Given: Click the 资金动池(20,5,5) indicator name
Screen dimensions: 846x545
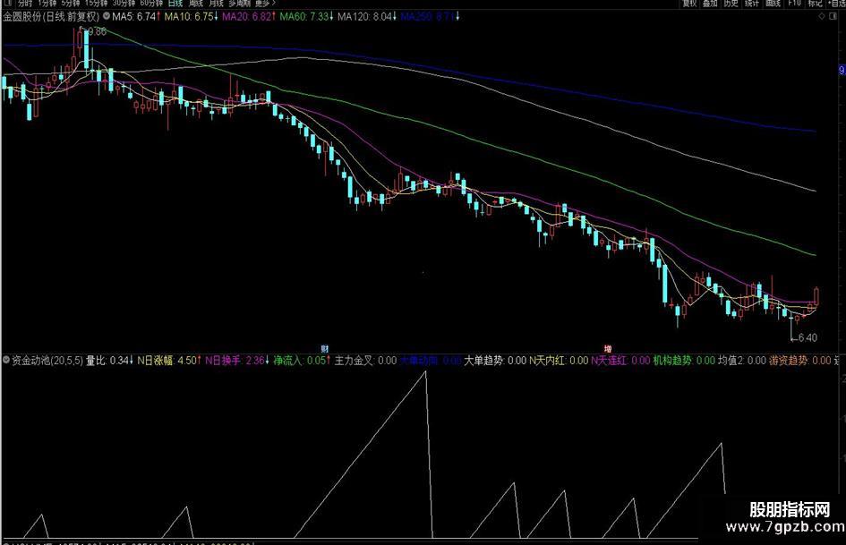Looking at the screenshot, I should (47, 360).
